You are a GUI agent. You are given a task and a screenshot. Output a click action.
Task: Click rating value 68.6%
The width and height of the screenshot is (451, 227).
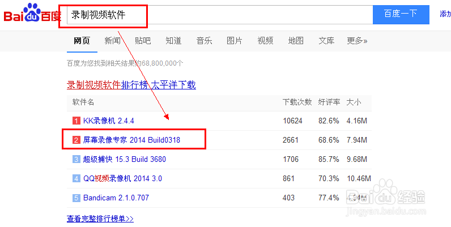click(x=329, y=140)
